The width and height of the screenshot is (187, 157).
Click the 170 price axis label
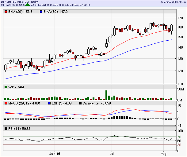tap(180, 18)
